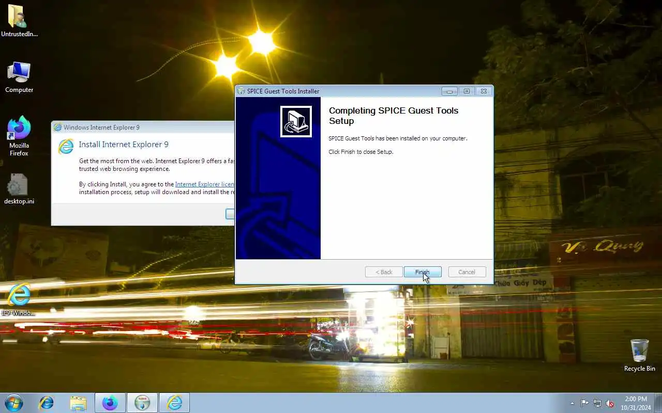Click the SPICE Guest Tools Installer title icon
This screenshot has width=662, height=413.
tap(241, 91)
